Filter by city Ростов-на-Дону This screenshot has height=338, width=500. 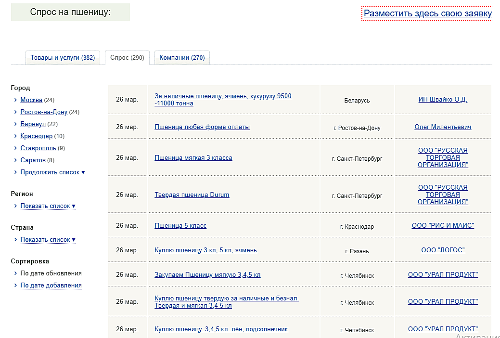click(44, 112)
